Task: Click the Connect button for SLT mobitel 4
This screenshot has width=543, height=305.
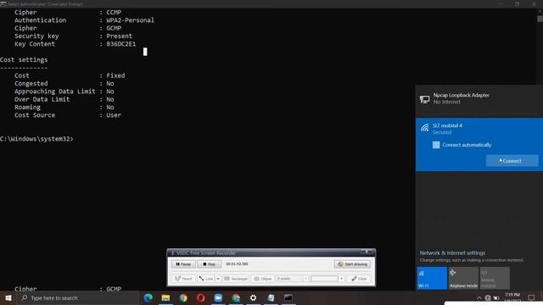Action: [x=512, y=161]
